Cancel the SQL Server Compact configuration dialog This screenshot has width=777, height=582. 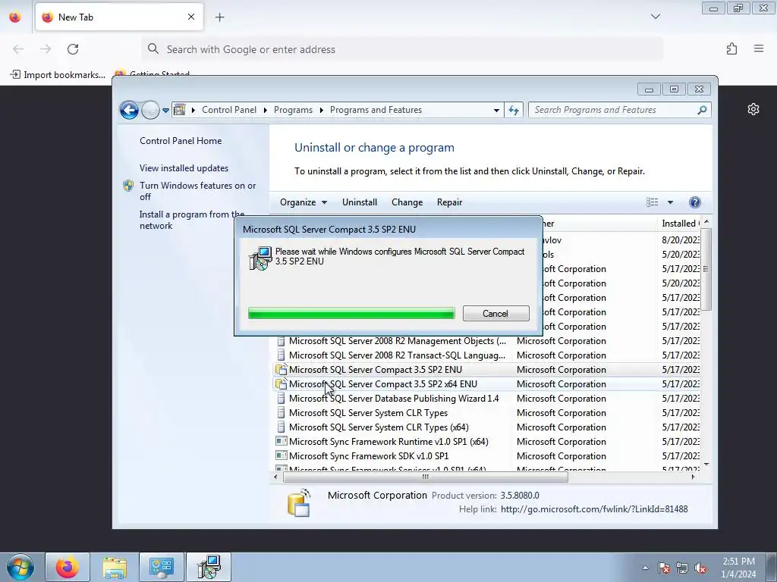(495, 313)
